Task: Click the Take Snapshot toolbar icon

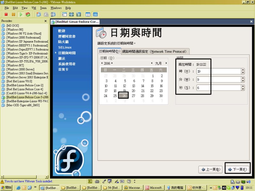Action: coord(39,14)
